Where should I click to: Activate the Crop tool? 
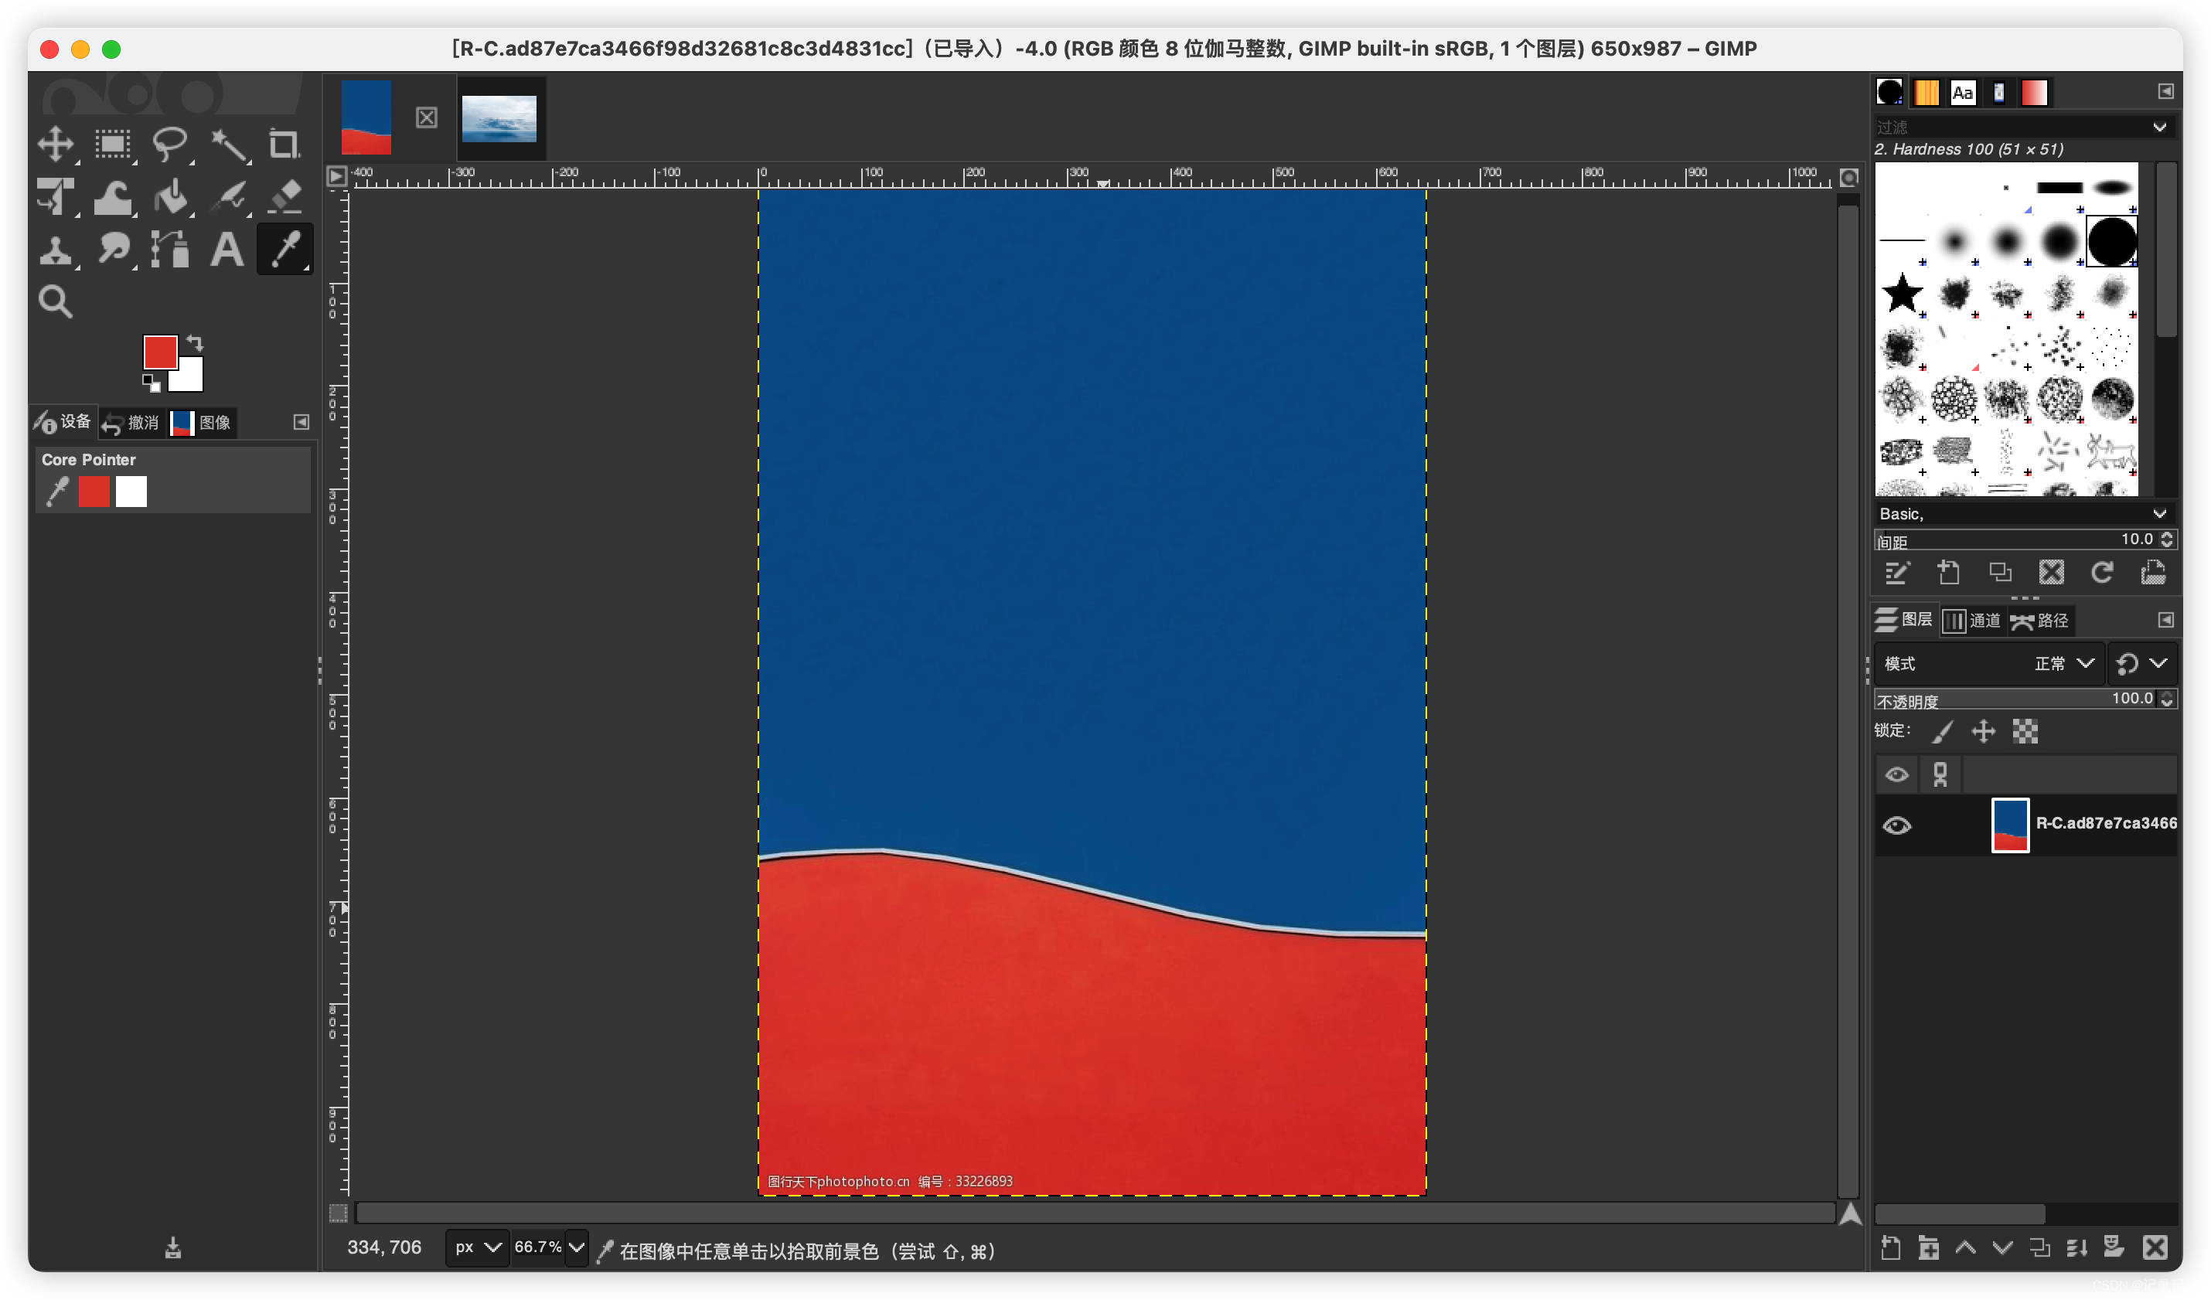point(284,145)
